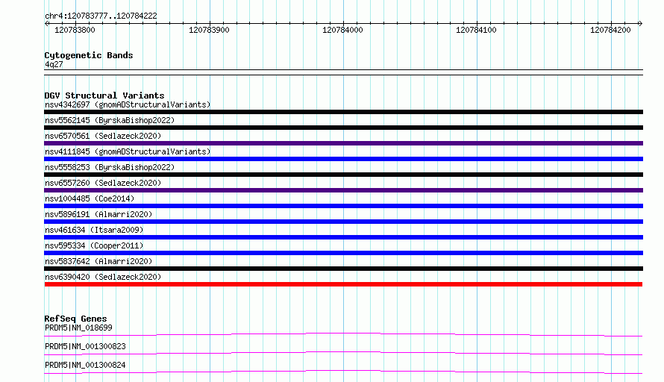This screenshot has height=382, width=664.
Task: Click ruler position 120784200
Action: pyautogui.click(x=610, y=30)
